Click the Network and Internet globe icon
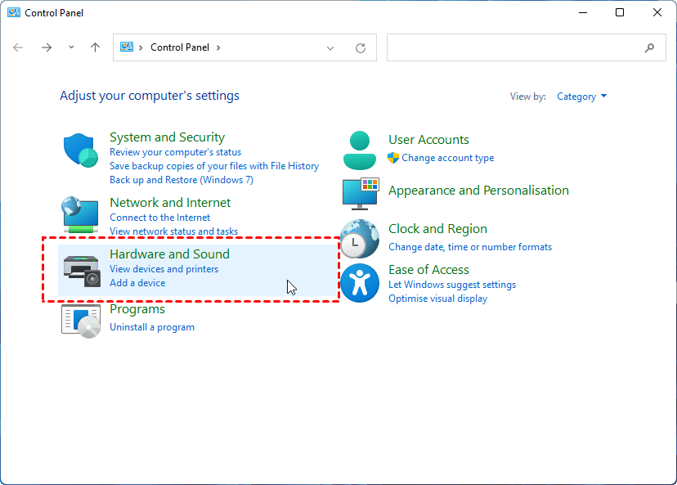This screenshot has height=485, width=677. pos(81,215)
